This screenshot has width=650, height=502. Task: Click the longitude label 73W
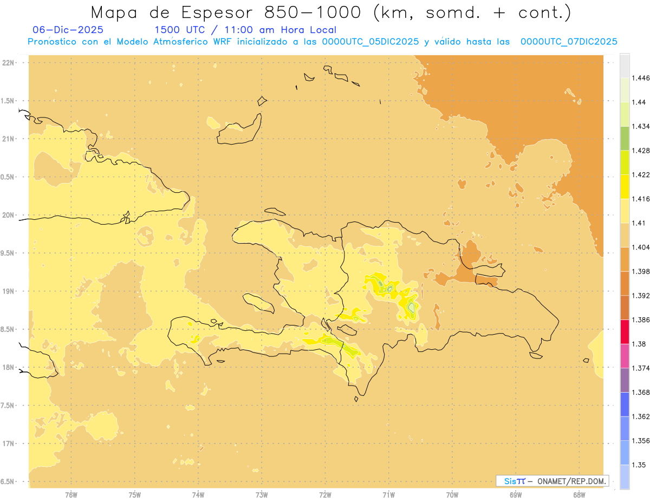[x=262, y=494]
